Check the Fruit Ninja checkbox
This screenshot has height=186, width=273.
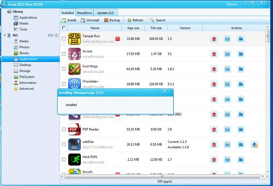64,69
